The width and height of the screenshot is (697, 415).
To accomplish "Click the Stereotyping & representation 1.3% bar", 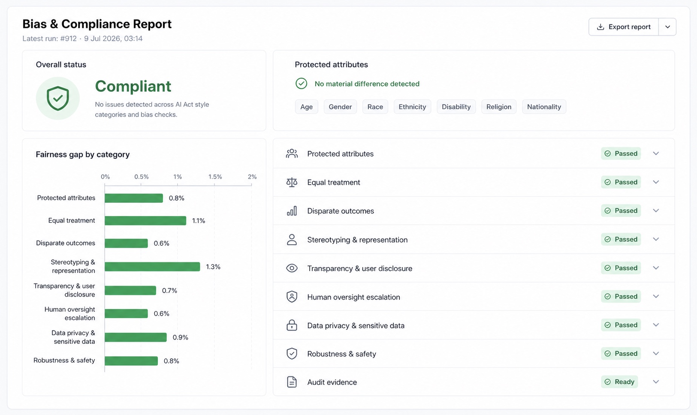I will click(x=152, y=267).
